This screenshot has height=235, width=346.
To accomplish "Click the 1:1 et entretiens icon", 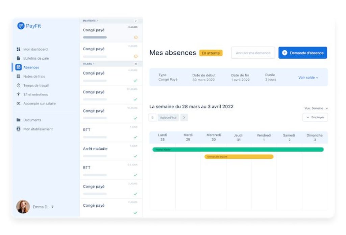I will pyautogui.click(x=19, y=94).
